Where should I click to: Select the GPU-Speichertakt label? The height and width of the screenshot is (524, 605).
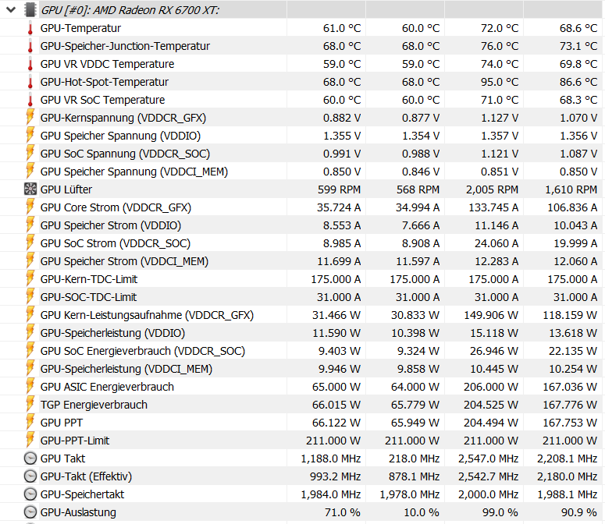(x=82, y=494)
